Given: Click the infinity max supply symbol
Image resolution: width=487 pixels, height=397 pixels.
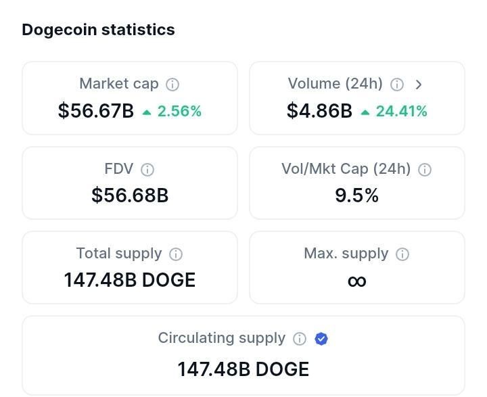Looking at the screenshot, I should pyautogui.click(x=357, y=281).
